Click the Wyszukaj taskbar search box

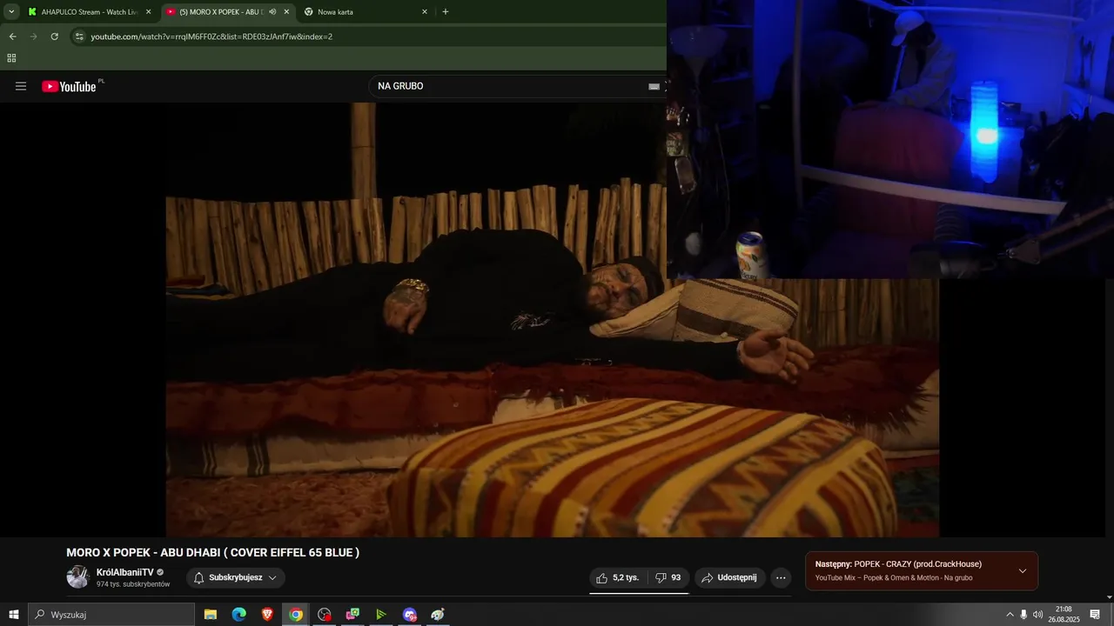(x=111, y=615)
